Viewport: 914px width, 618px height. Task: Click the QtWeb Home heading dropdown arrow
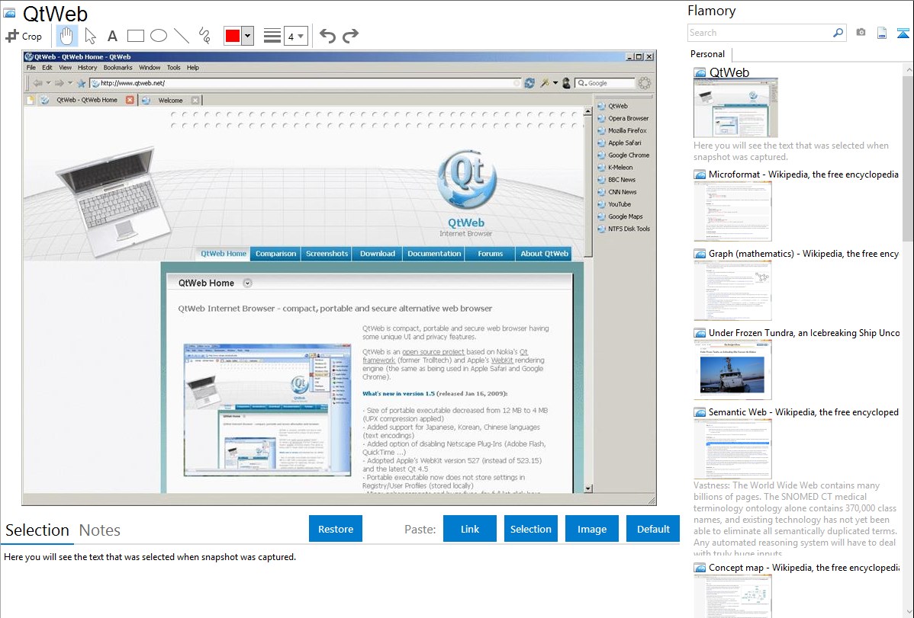[248, 283]
